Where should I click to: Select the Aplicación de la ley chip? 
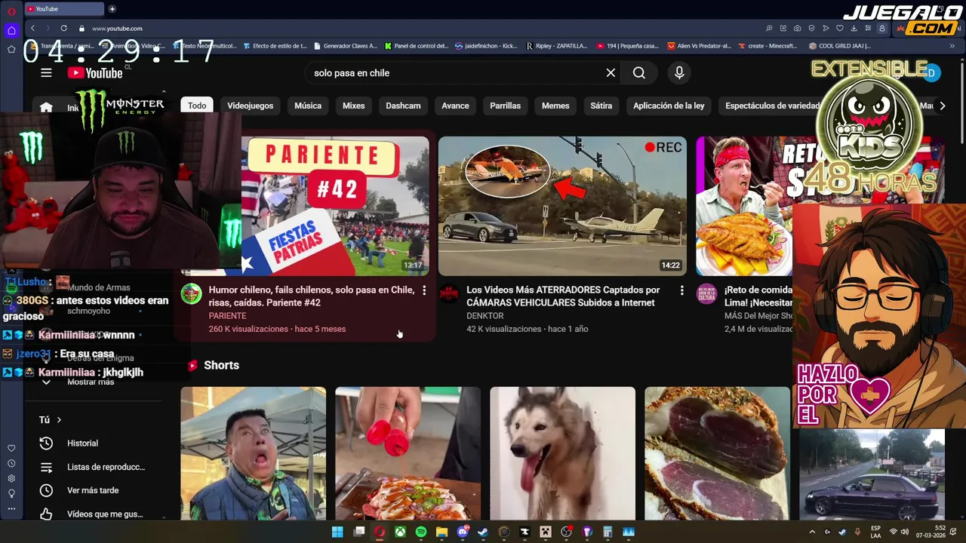coord(669,106)
